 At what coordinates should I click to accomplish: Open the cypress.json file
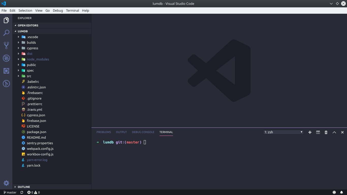52,115
